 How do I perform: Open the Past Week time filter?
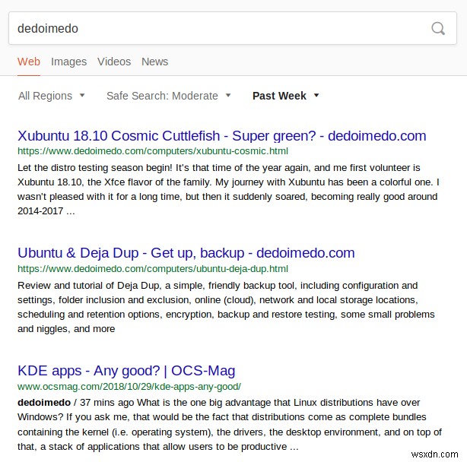tap(286, 96)
